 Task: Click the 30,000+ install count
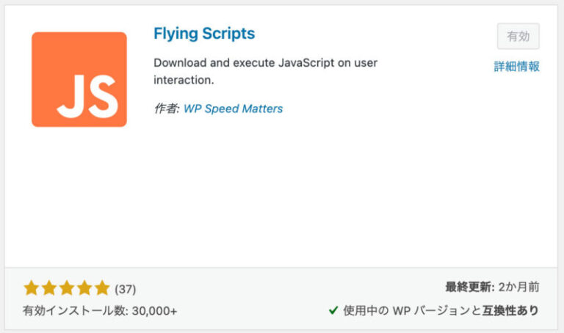(154, 311)
